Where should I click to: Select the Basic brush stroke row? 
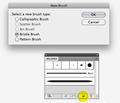pyautogui.click(x=70, y=73)
